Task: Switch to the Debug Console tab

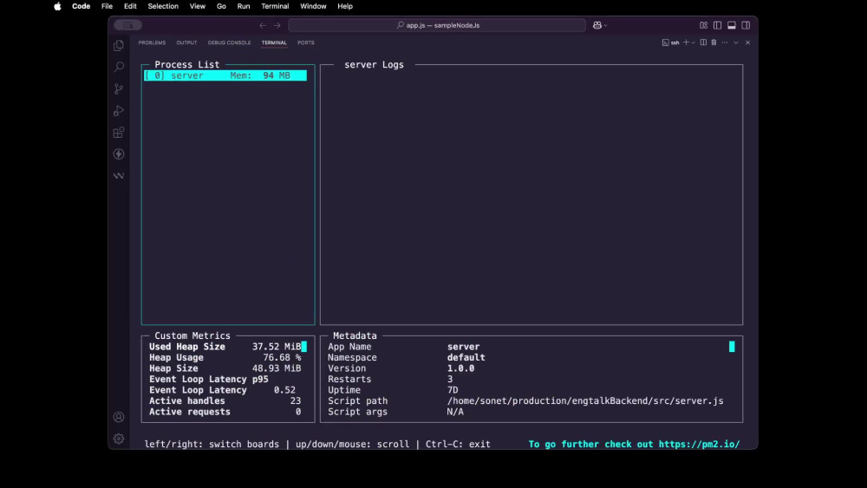Action: (230, 42)
